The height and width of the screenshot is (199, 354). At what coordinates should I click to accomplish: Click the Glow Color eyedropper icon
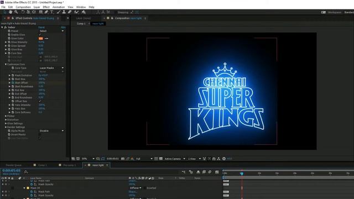point(46,38)
